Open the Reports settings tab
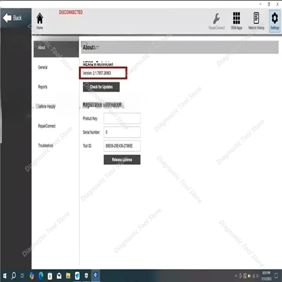The image size is (282, 282). click(x=43, y=87)
